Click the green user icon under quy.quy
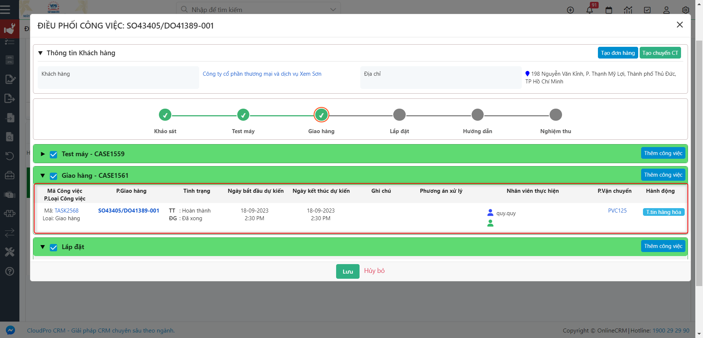This screenshot has width=703, height=338. pos(490,223)
